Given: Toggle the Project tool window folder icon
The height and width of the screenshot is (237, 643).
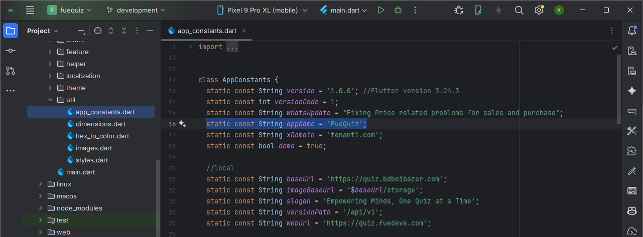Looking at the screenshot, I should coord(11,31).
